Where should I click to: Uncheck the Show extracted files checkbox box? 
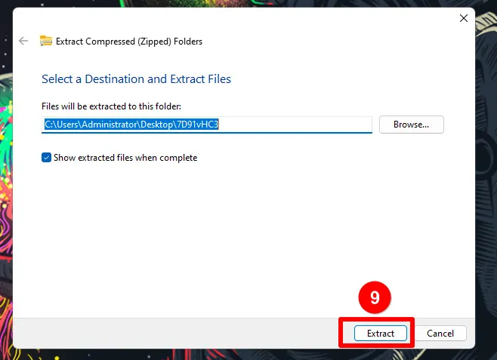coord(46,158)
